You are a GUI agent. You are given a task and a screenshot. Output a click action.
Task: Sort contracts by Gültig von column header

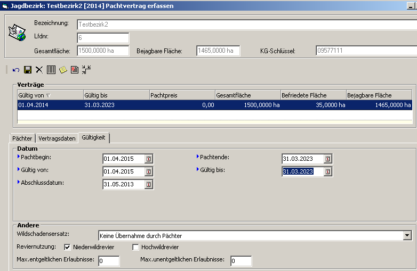point(49,95)
